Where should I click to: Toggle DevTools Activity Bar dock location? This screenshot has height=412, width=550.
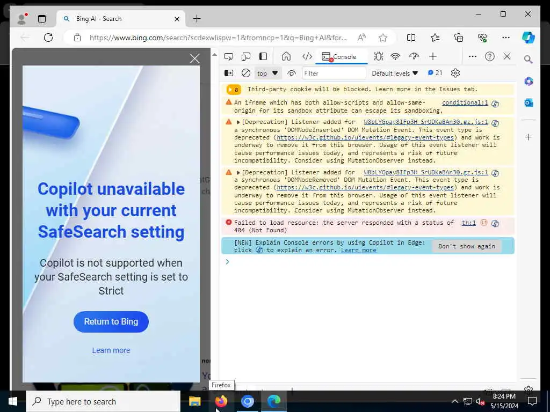pyautogui.click(x=263, y=56)
